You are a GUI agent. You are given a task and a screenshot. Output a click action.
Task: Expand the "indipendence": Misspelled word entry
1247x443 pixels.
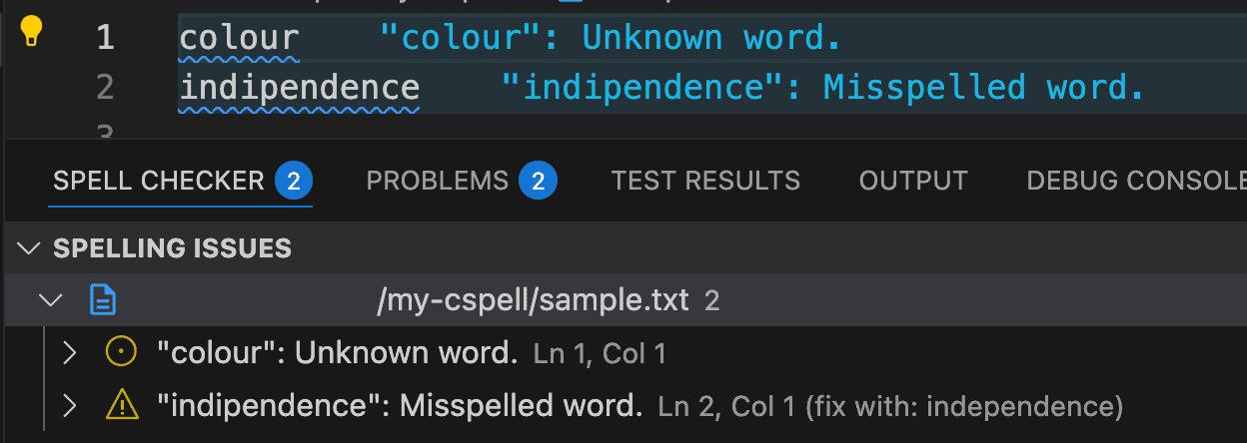pyautogui.click(x=69, y=405)
